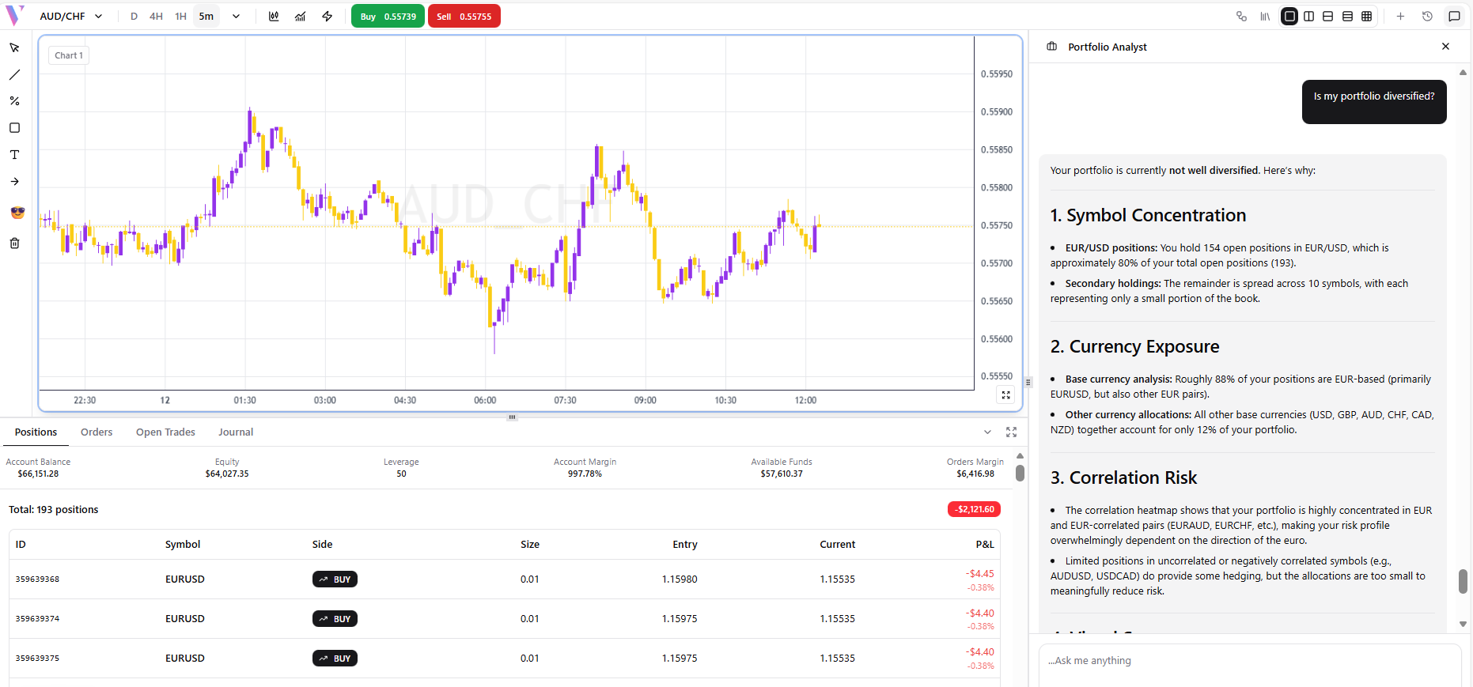
Task: Click the history clock icon
Action: pos(1427,17)
